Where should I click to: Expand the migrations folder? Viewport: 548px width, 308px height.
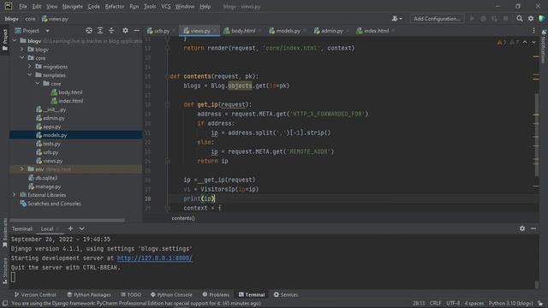pyautogui.click(x=30, y=67)
